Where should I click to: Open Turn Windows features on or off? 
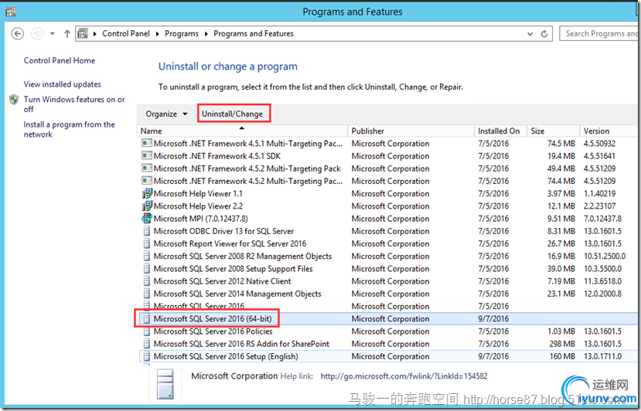(x=74, y=104)
